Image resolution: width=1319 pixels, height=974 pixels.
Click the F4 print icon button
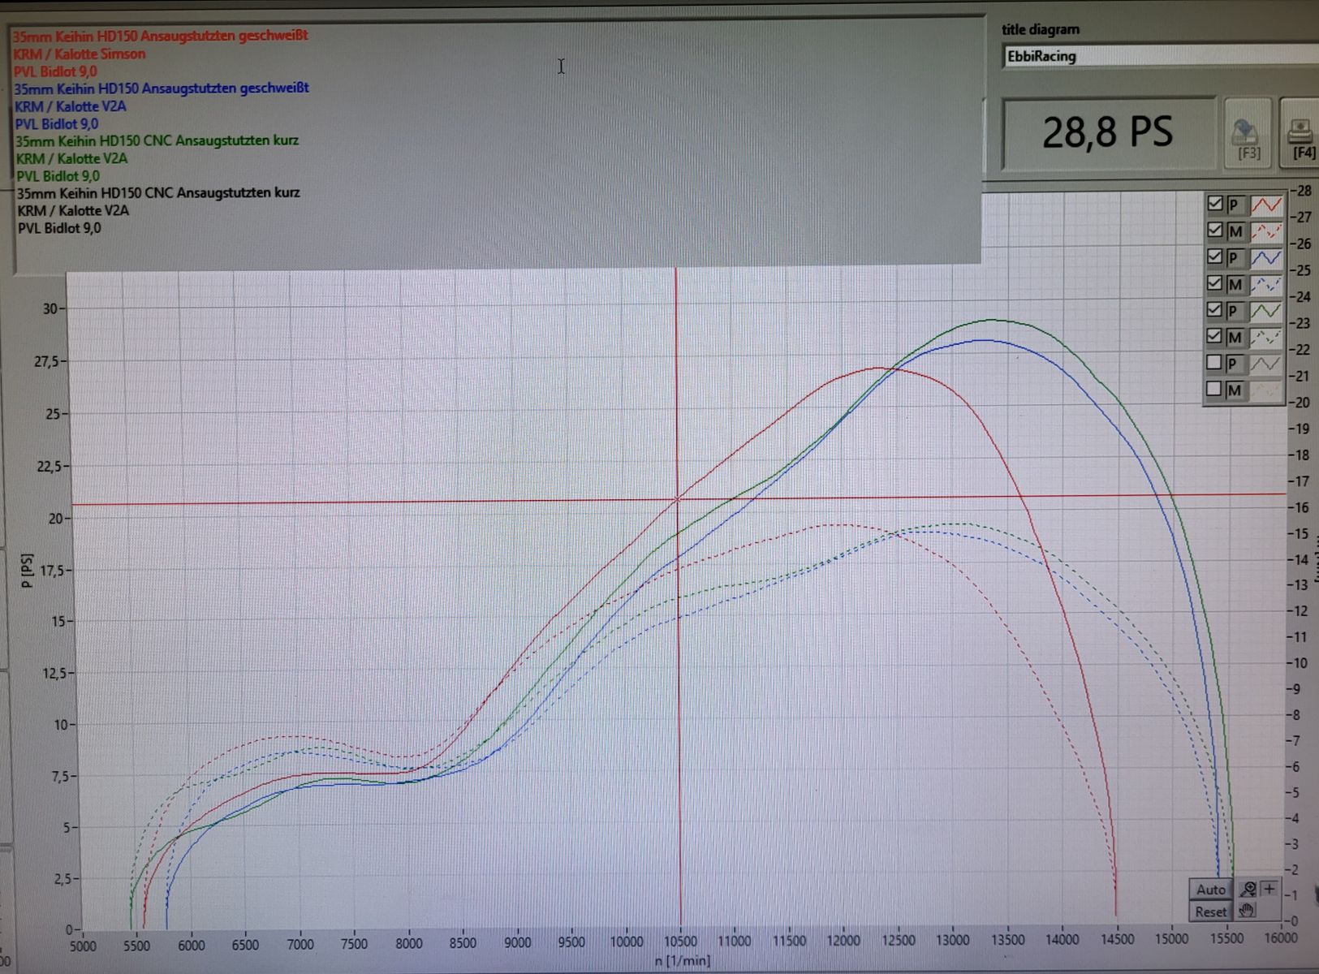point(1301,136)
